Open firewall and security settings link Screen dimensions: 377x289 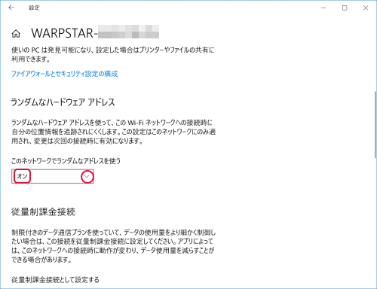tap(64, 74)
